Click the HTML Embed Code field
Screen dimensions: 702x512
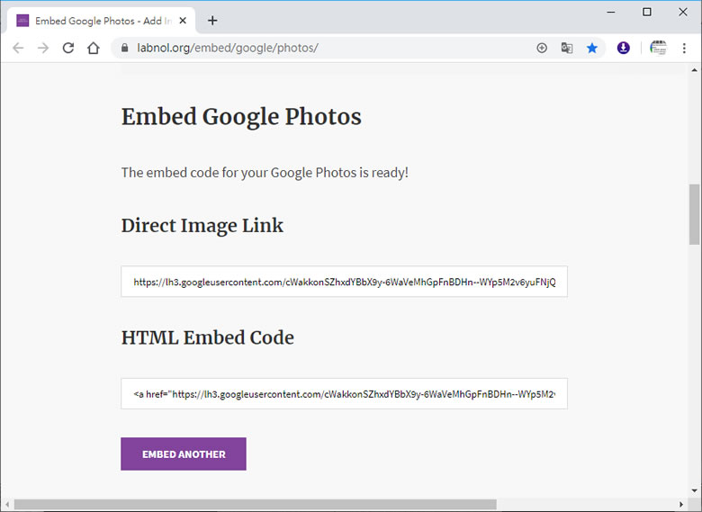tap(344, 394)
